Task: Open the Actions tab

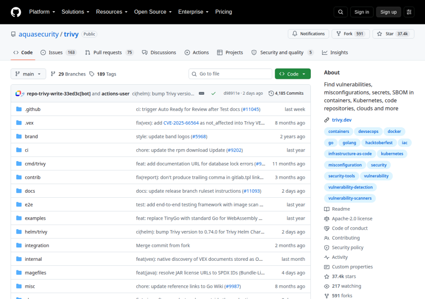Action: pos(197,52)
